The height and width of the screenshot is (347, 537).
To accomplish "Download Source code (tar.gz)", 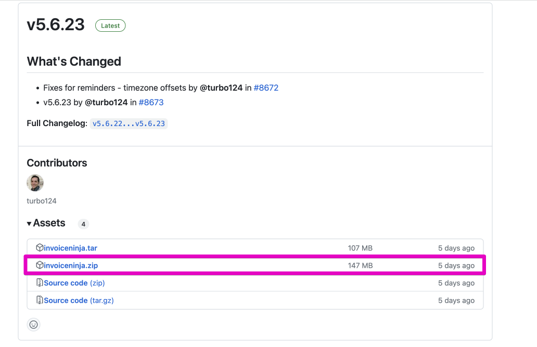I will pyautogui.click(x=79, y=300).
